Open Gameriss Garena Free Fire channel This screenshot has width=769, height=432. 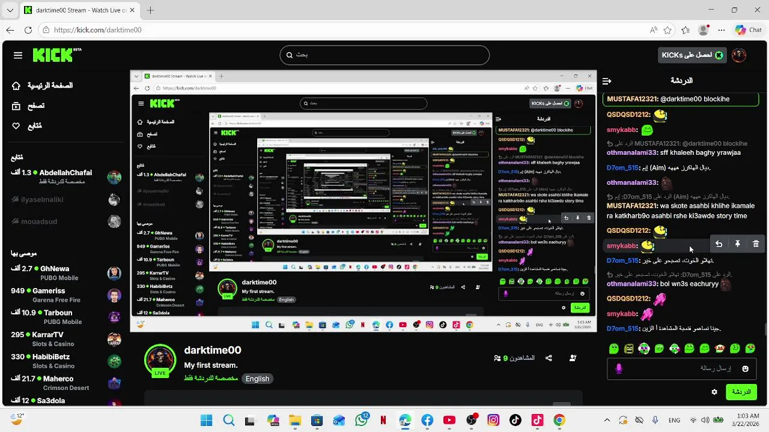(x=66, y=295)
